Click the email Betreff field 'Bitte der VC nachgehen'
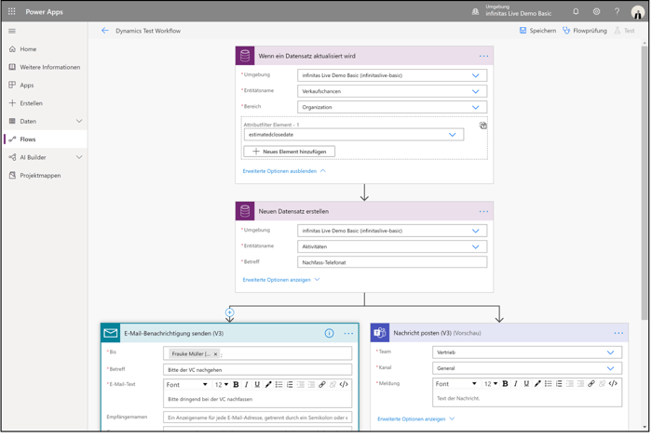Screen dimensions: 652x438 257,370
